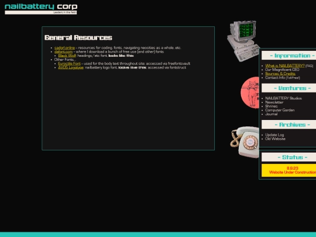
Task: Click the 'Leaders in the field' tagline
Action: (64, 12)
